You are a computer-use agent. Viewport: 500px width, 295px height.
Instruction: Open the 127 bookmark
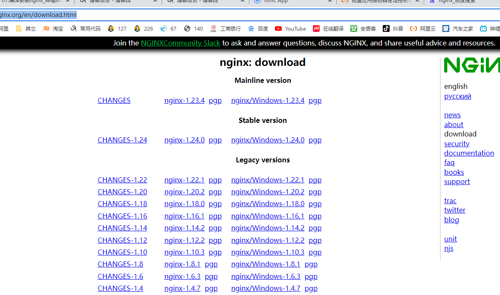tap(117, 28)
